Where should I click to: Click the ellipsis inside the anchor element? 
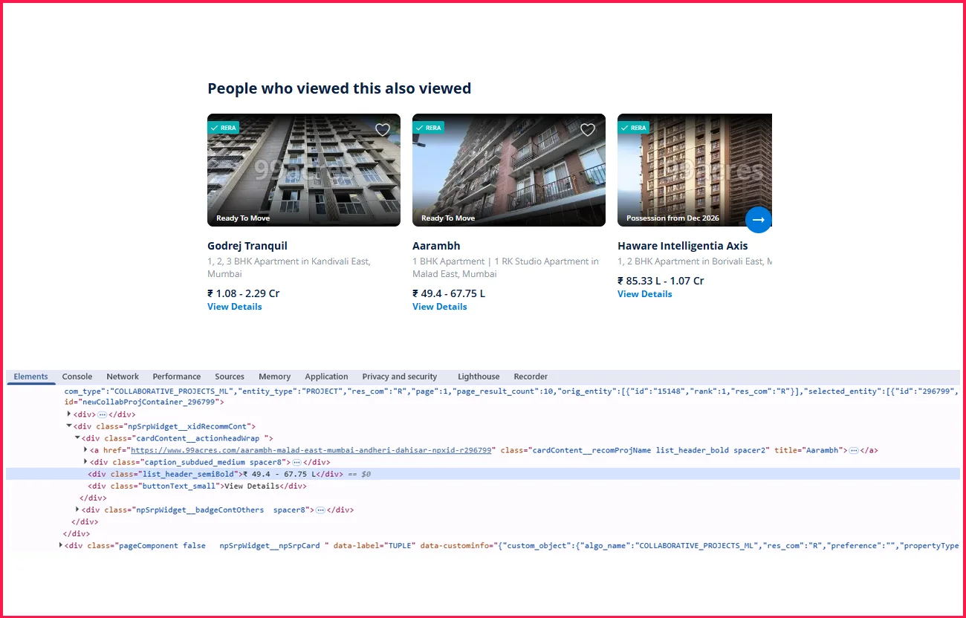854,450
